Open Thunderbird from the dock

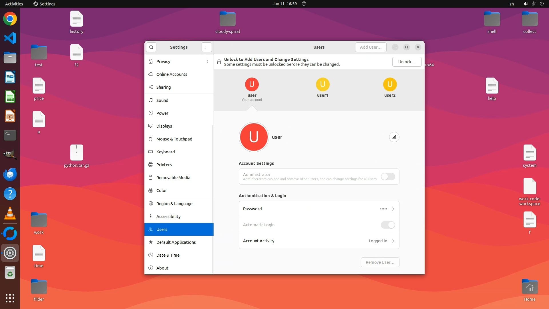[x=10, y=174]
